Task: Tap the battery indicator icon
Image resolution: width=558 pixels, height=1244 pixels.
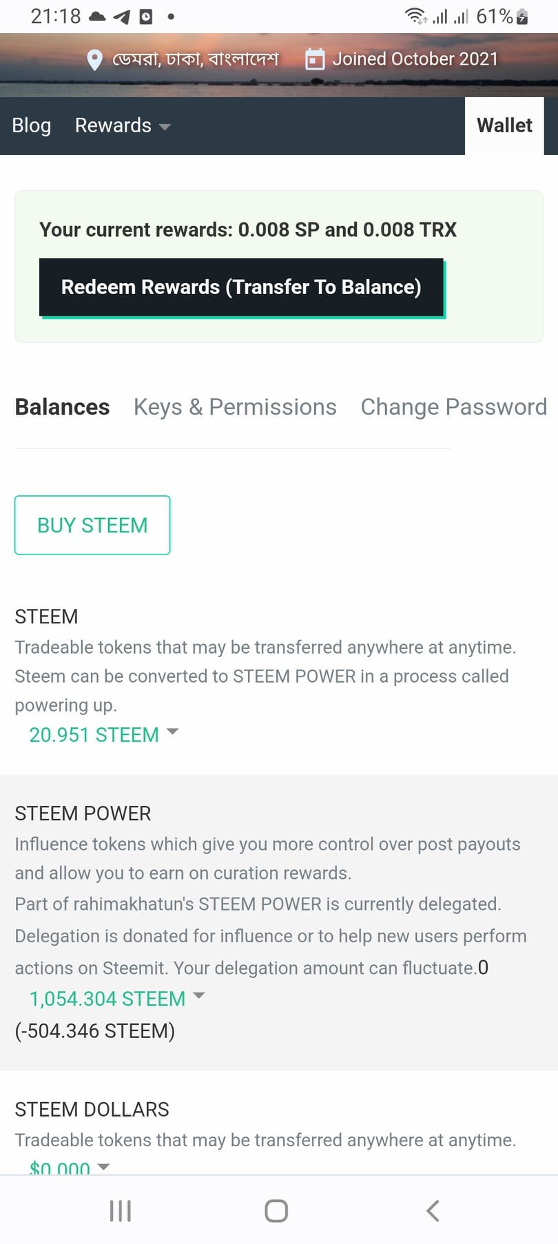Action: (x=522, y=17)
